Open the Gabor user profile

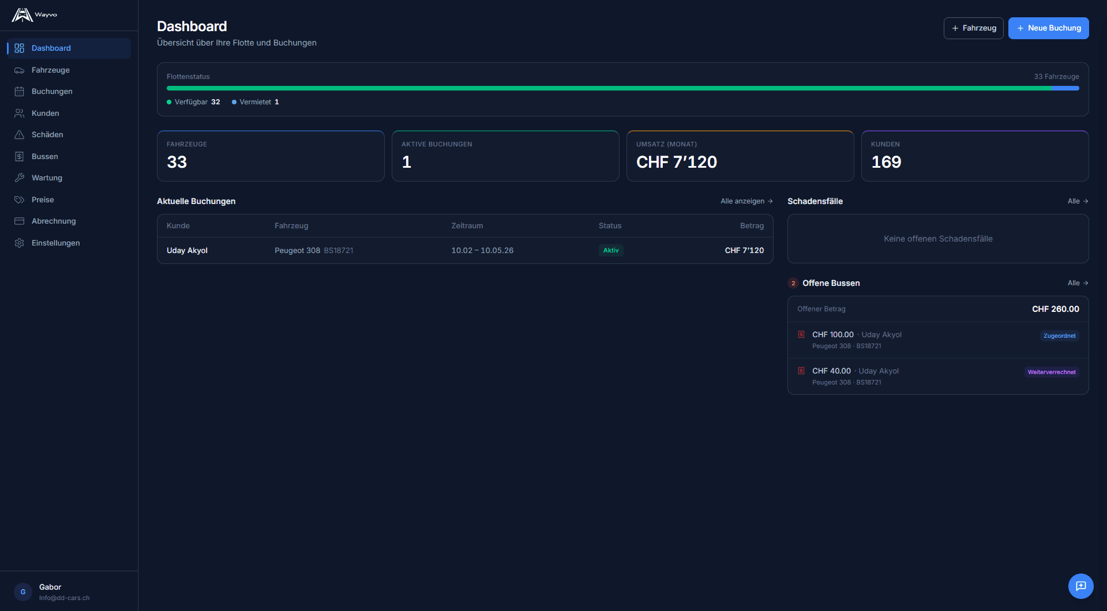pyautogui.click(x=50, y=592)
